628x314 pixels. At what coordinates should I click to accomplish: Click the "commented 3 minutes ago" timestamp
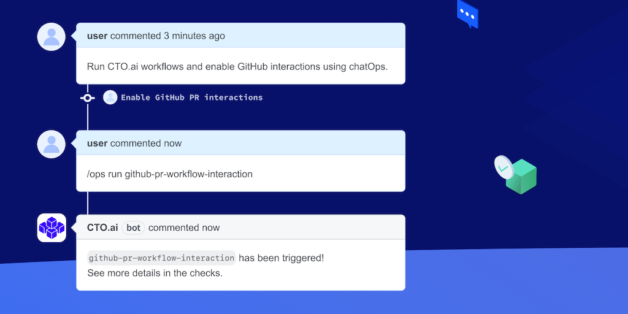tap(167, 36)
